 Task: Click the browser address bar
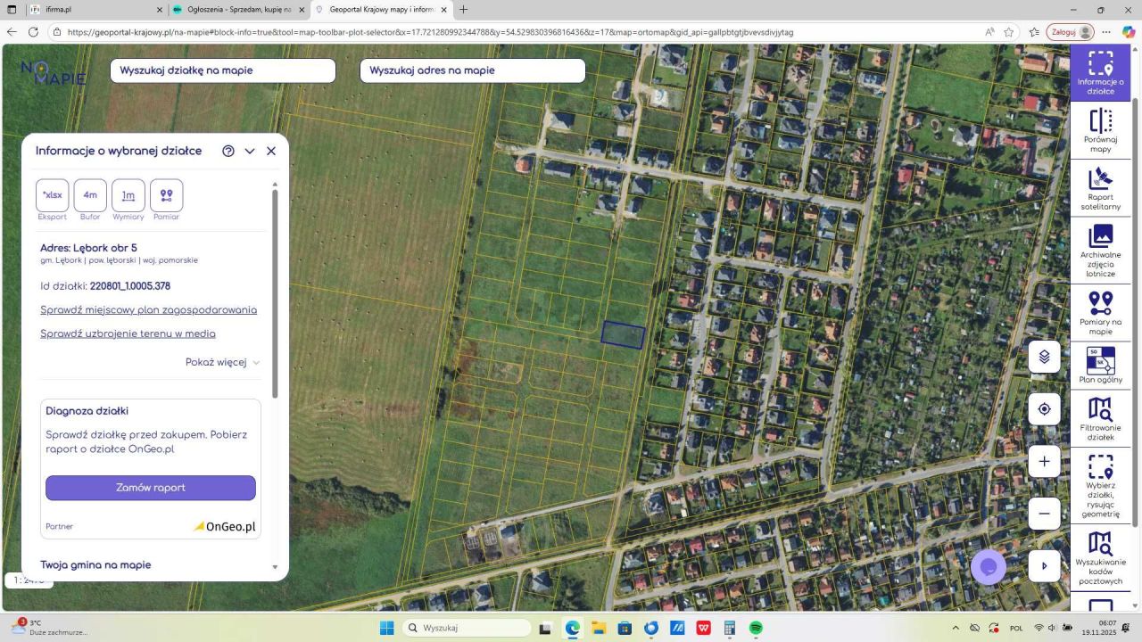pyautogui.click(x=517, y=32)
